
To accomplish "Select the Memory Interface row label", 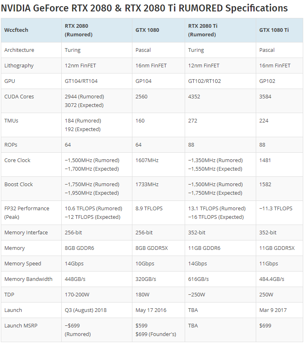I will click(26, 233).
